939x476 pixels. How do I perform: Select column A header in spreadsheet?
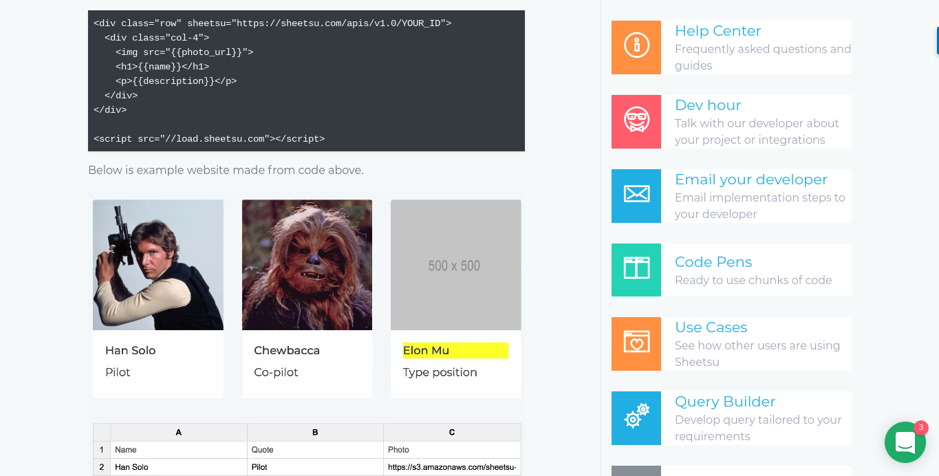click(x=179, y=432)
